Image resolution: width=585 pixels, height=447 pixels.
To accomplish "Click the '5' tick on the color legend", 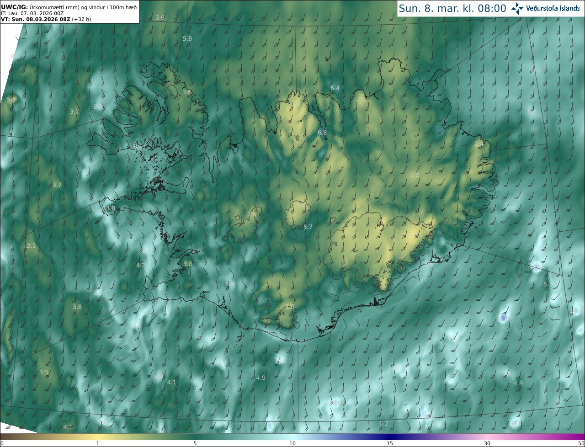I will click(195, 443).
